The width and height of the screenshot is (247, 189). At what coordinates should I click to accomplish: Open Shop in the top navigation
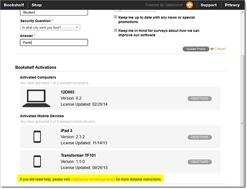coord(37,5)
